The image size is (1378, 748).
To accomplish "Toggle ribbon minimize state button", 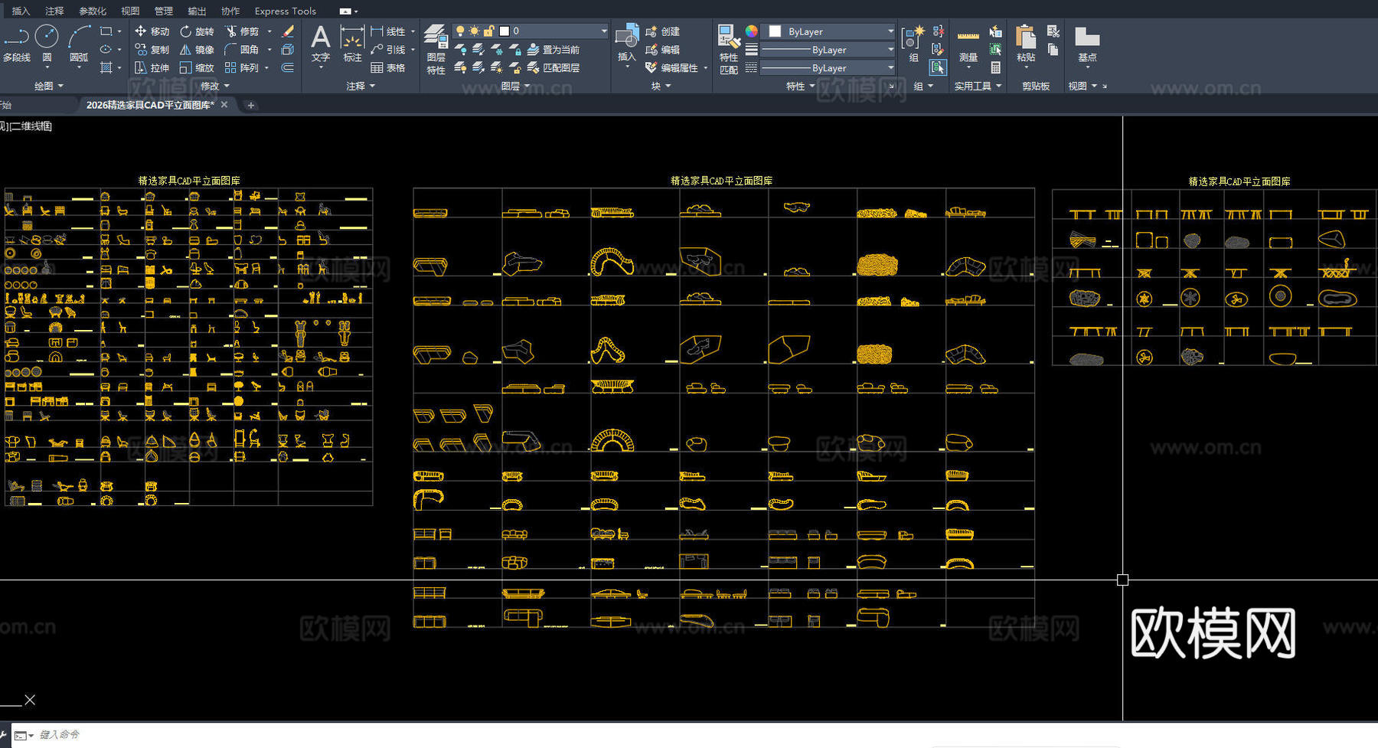I will pyautogui.click(x=346, y=11).
